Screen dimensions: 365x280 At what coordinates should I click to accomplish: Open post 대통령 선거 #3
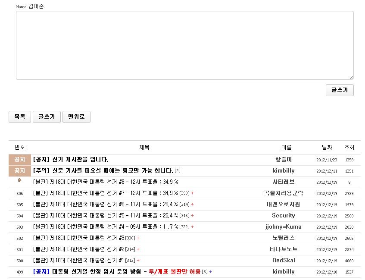coord(79,238)
